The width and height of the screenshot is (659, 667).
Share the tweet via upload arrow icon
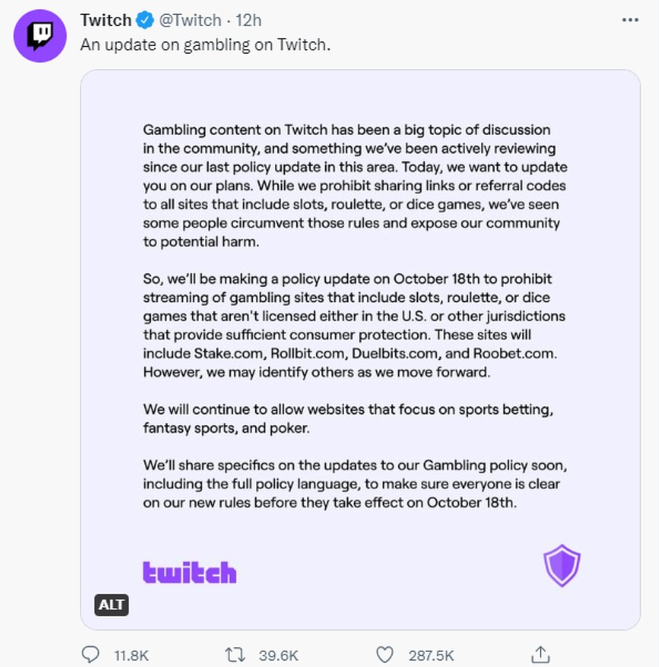tap(542, 653)
